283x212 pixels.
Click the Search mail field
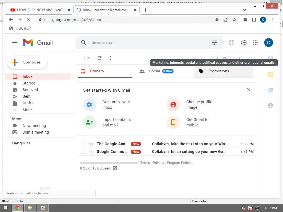pos(150,43)
